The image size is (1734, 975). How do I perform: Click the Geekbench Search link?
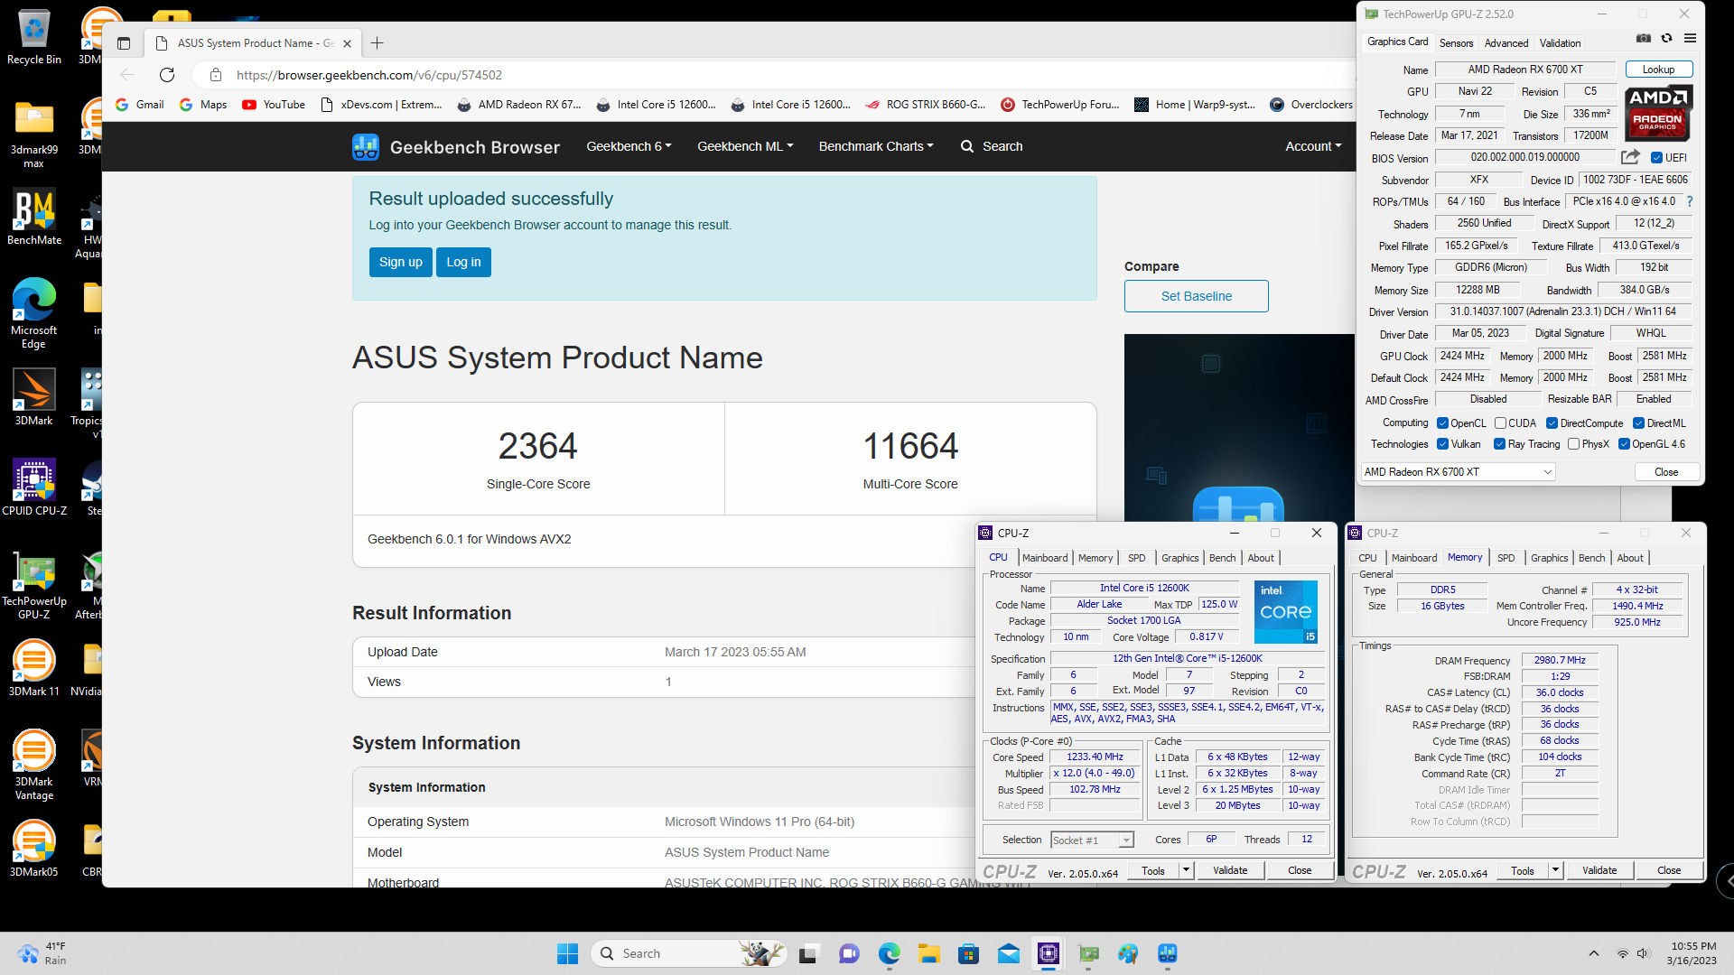pos(992,146)
